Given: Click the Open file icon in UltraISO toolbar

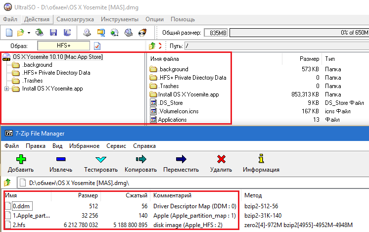Looking at the screenshot, I should (21, 33).
